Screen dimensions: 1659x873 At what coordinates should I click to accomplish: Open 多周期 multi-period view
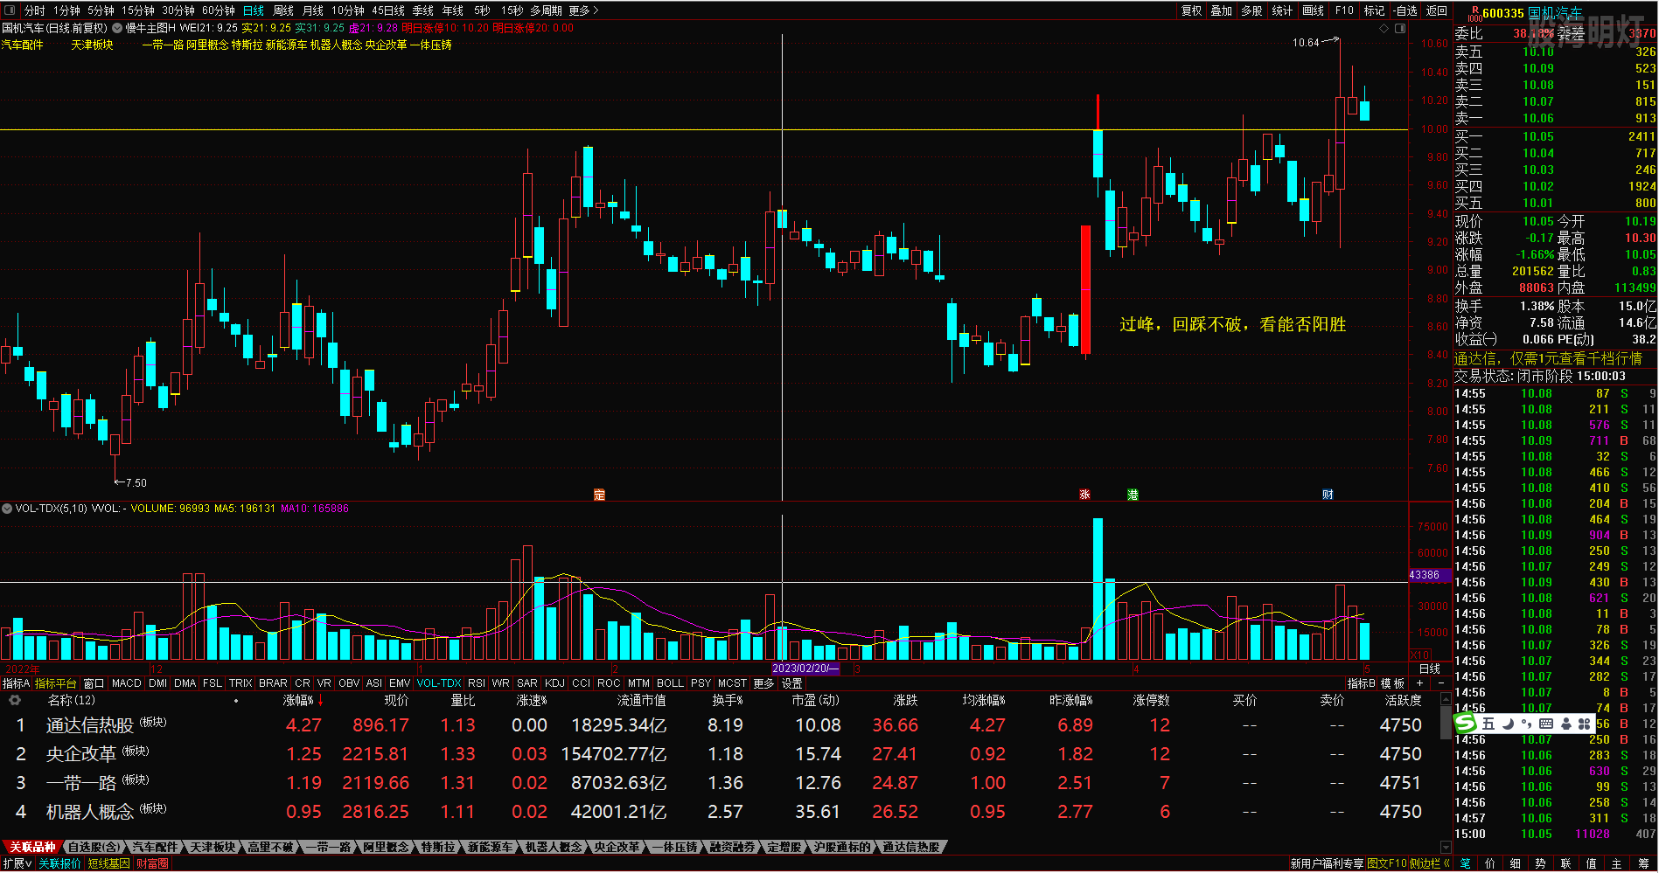(546, 10)
